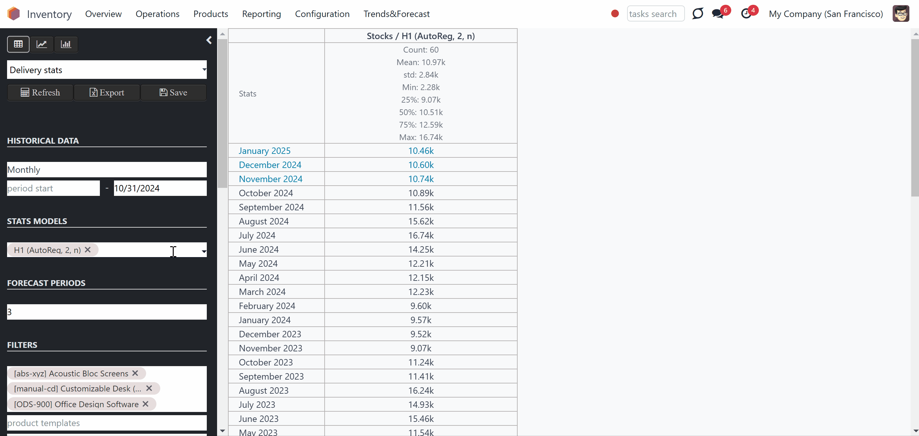Expand the stats models dropdown arrow
Screen dimensions: 919x436
(204, 251)
